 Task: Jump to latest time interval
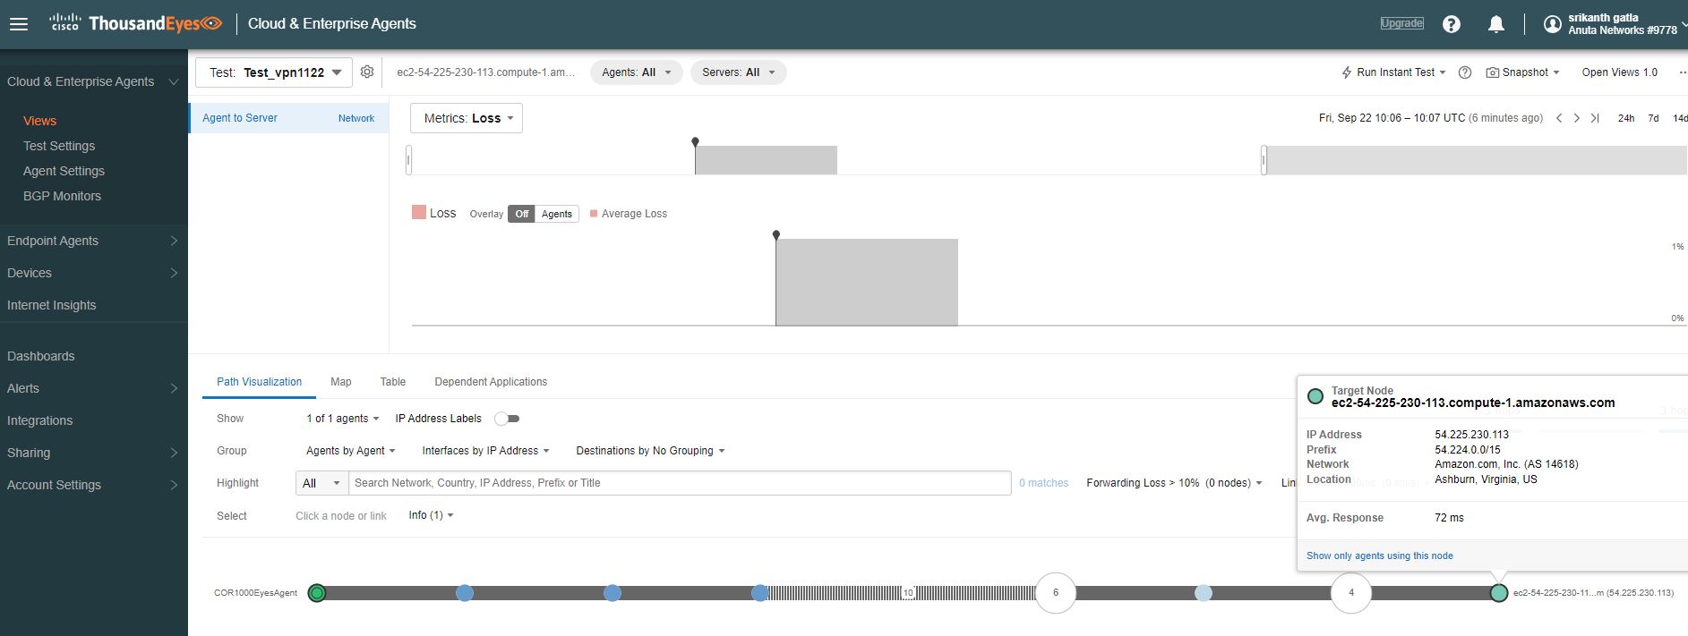1595,118
